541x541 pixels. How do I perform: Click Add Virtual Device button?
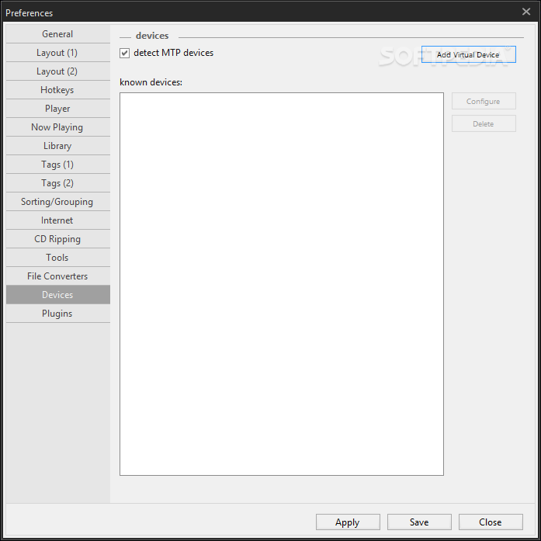pos(469,54)
